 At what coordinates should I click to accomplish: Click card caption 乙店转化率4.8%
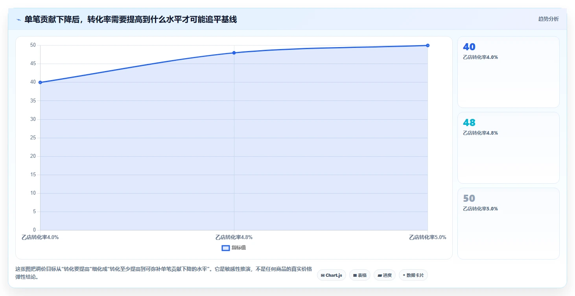click(480, 133)
